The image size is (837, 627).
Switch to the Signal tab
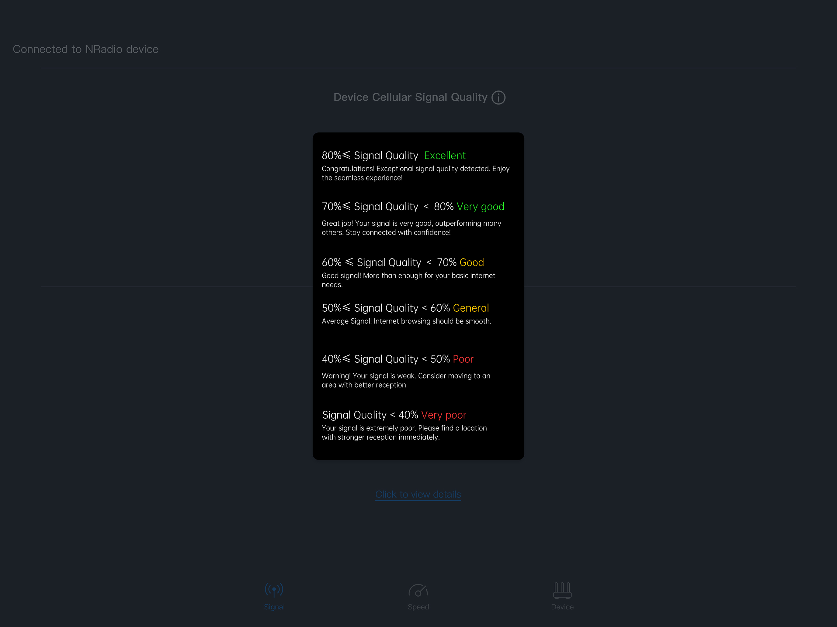[x=274, y=596]
